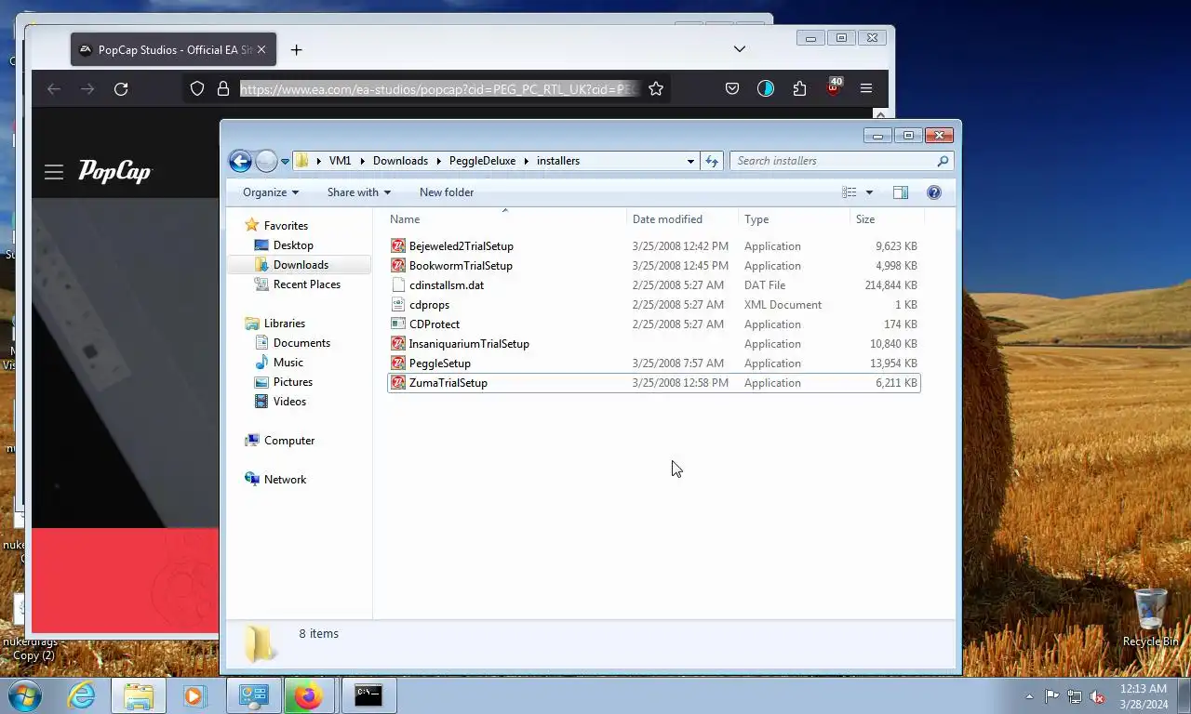Expand the arrow after PeggleDeluxe in the breadcrumb

click(x=527, y=161)
